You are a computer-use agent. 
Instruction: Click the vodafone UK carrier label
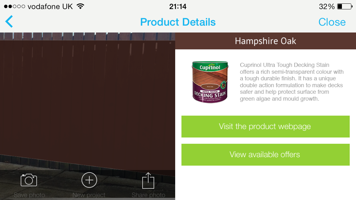50,6
